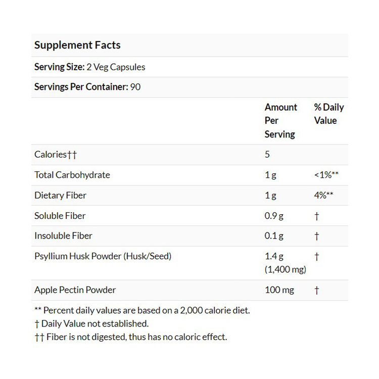Click the 1.4 g (1,400 mg) amount
The width and height of the screenshot is (379, 379).
[x=285, y=263]
